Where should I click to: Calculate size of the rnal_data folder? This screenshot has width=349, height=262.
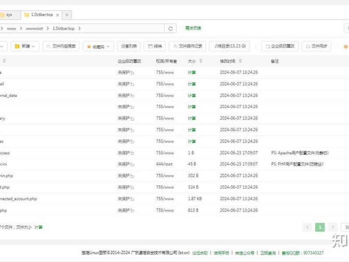click(192, 96)
